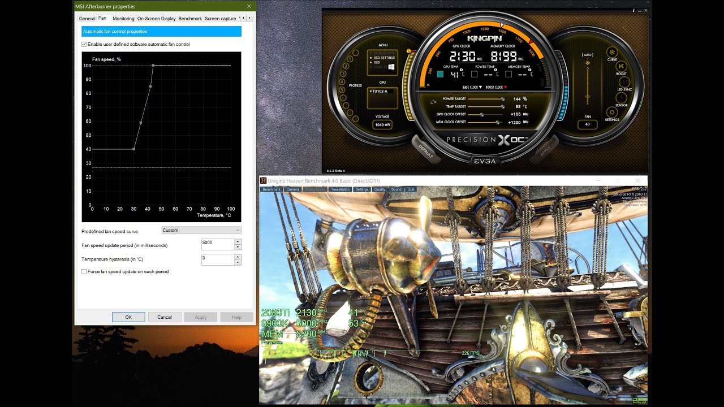724x407 pixels.
Task: Click the Unigine Heaven window title icon
Action: click(264, 180)
